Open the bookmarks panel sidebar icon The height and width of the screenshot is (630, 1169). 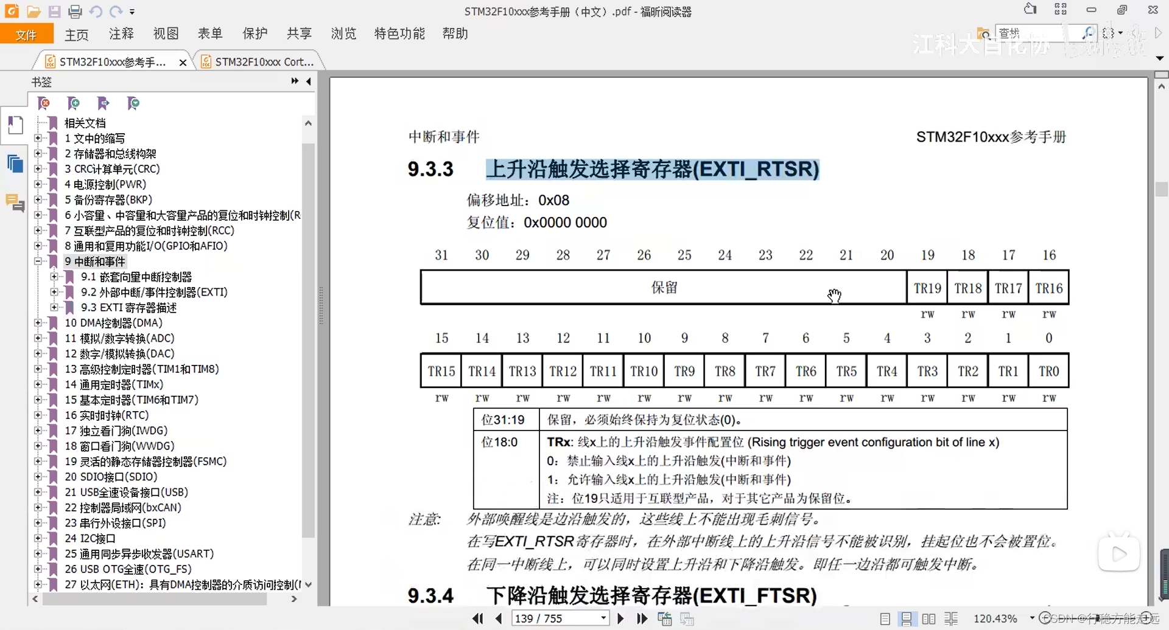[x=15, y=125]
